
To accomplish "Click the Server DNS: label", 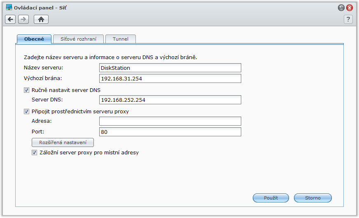I will pyautogui.click(x=47, y=100).
